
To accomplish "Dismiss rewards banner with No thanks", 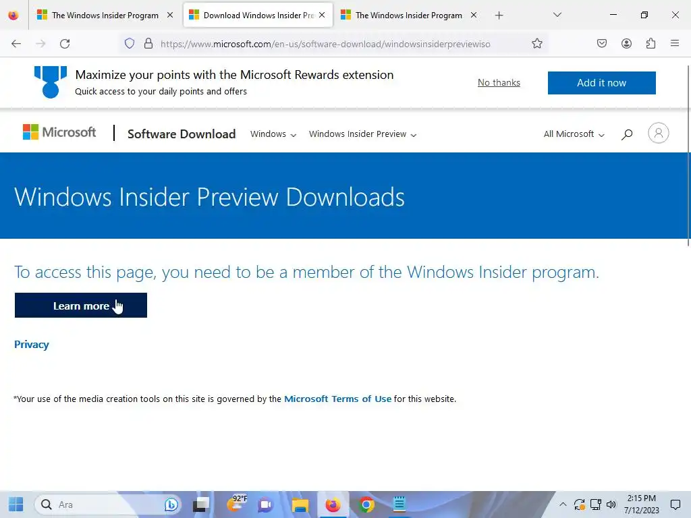I will [x=499, y=83].
